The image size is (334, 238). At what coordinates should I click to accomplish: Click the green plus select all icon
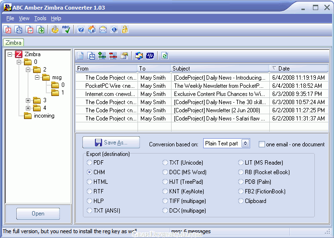click(x=102, y=56)
